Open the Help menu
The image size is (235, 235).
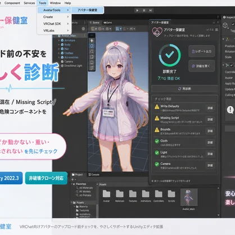click(67, 3)
